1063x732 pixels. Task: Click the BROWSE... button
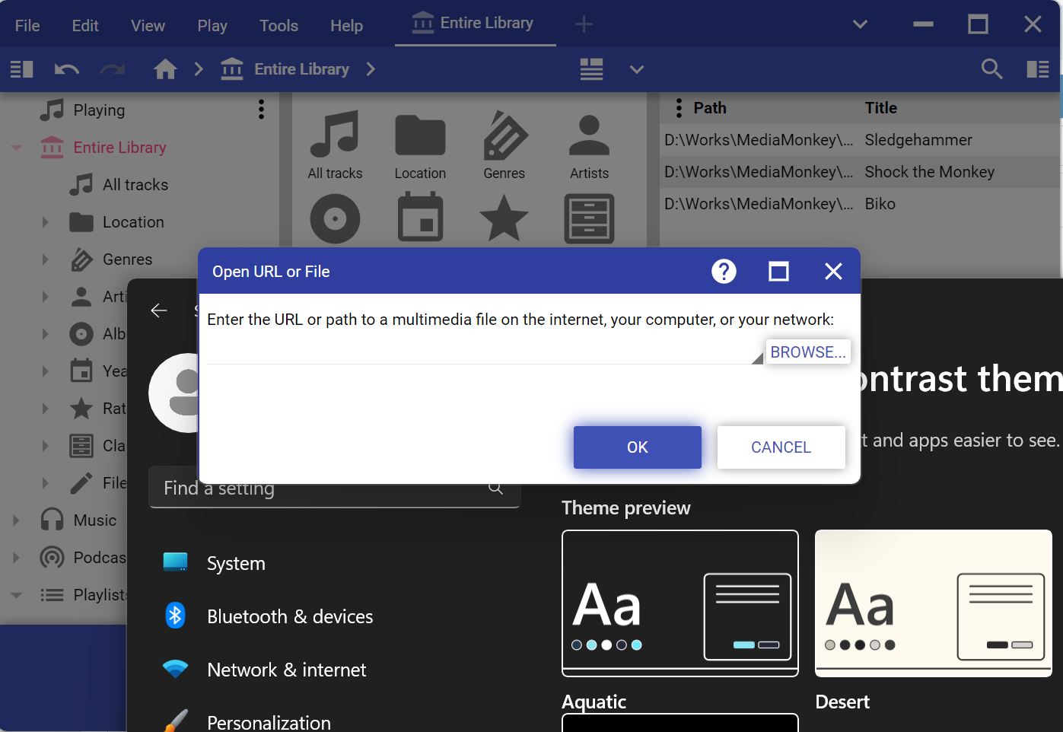click(807, 352)
